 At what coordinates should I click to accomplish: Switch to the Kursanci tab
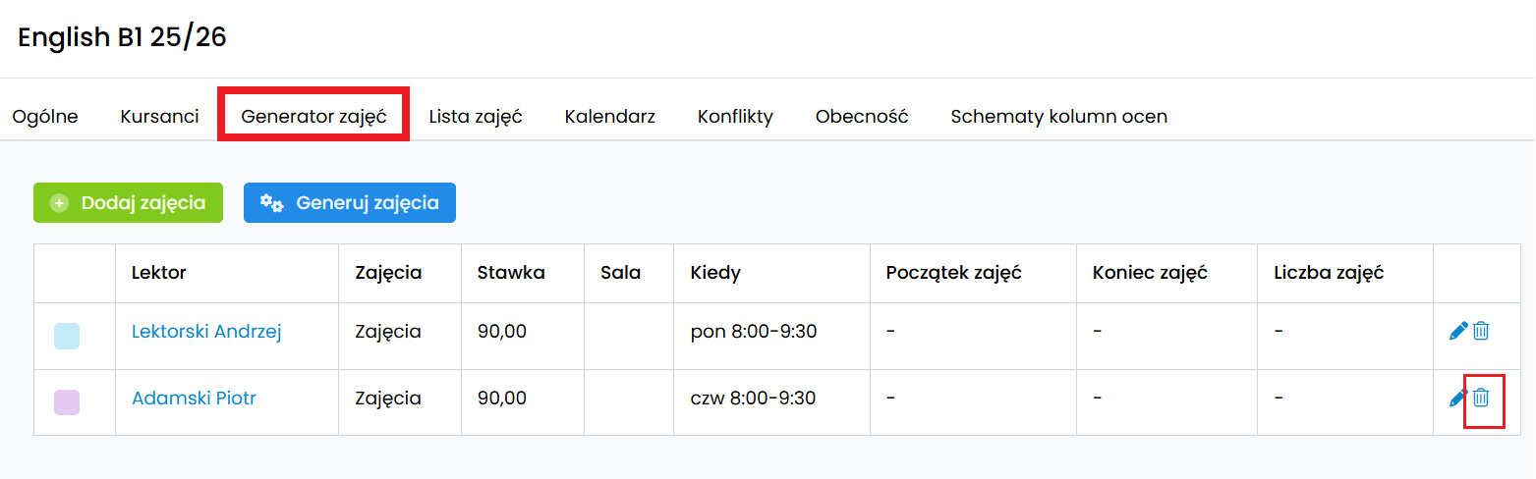159,117
